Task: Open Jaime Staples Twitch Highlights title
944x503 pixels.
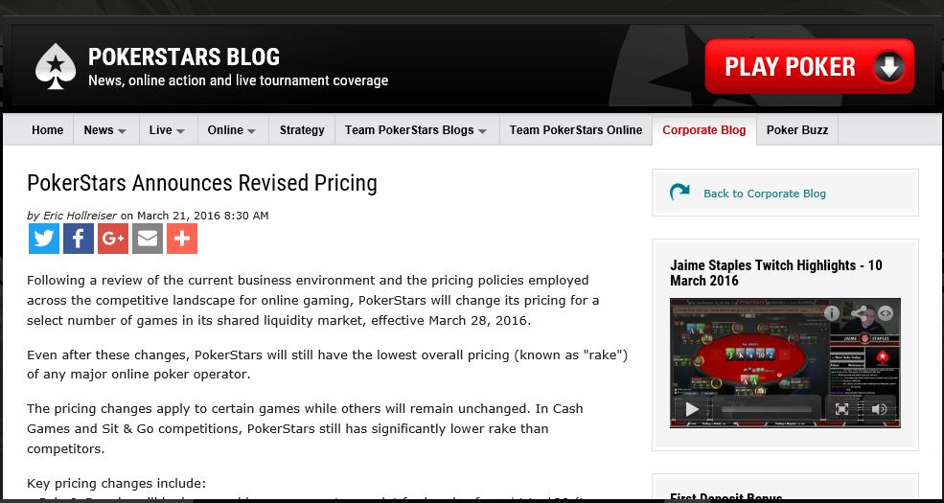Action: (776, 273)
